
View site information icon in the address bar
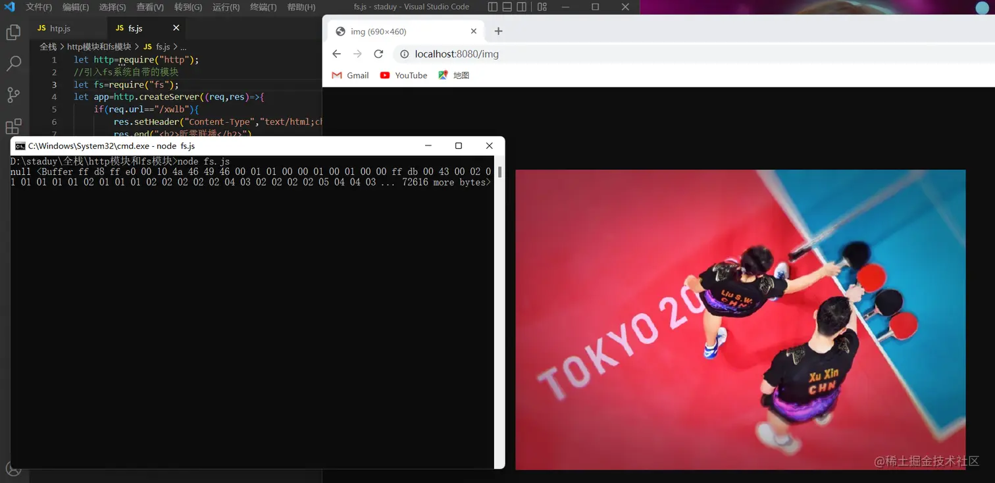tap(404, 54)
